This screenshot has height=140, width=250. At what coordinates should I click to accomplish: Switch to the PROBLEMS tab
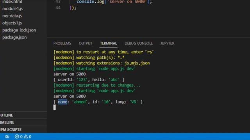pos(62,43)
